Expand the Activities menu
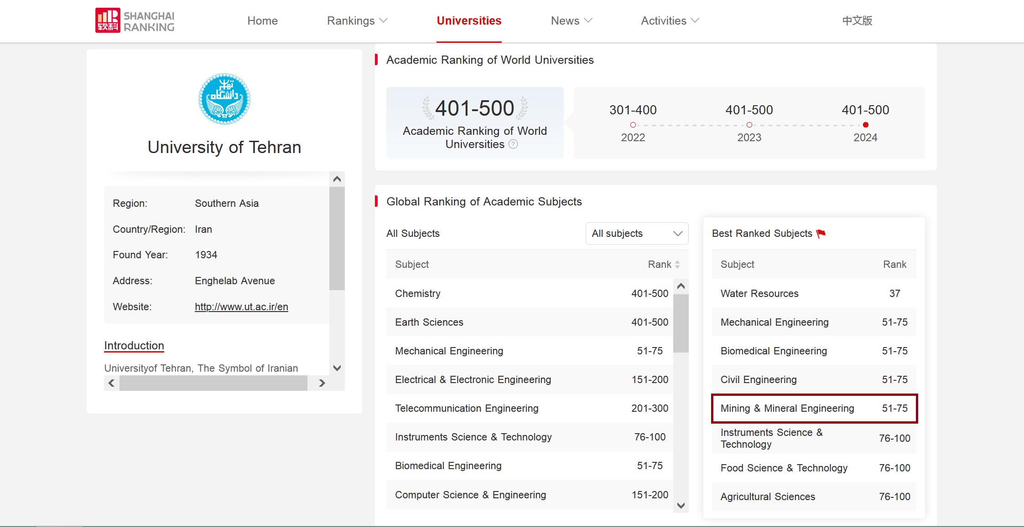The height and width of the screenshot is (527, 1024). pos(670,20)
